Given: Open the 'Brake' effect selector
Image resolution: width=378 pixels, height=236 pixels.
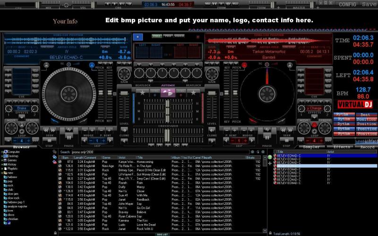Looking at the screenshot, I should [22, 109].
